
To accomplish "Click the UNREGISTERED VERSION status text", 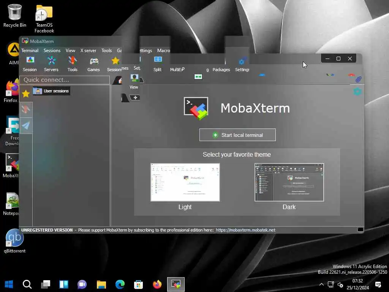I will point(47,230).
